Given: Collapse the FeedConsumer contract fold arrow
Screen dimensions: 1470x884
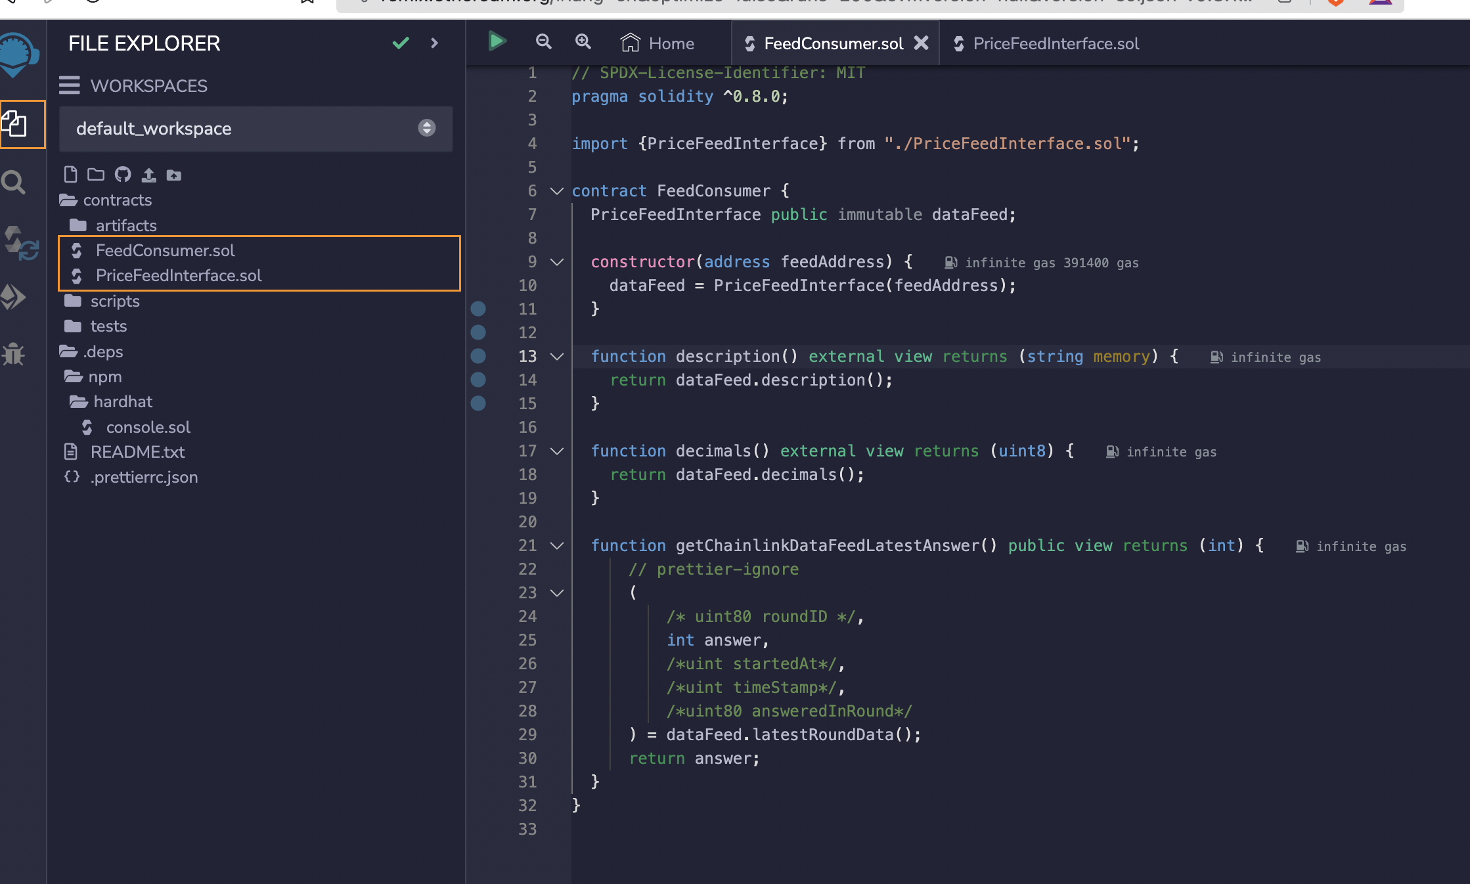Looking at the screenshot, I should [x=557, y=191].
